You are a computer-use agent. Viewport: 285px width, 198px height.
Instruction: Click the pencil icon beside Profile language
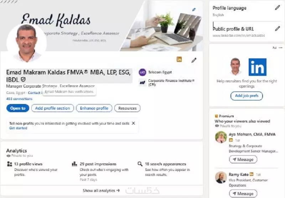pyautogui.click(x=278, y=7)
